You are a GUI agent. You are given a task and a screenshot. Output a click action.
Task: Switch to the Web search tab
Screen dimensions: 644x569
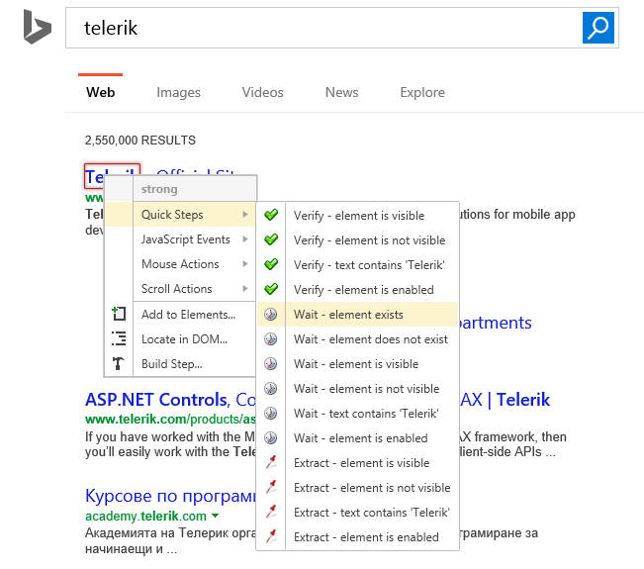click(100, 92)
